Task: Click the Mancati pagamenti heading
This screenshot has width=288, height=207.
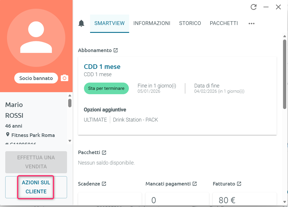Action: pyautogui.click(x=168, y=184)
